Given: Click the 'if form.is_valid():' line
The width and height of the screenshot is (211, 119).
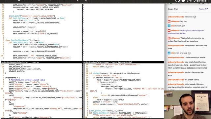Looking at the screenshot, I should (107, 82).
